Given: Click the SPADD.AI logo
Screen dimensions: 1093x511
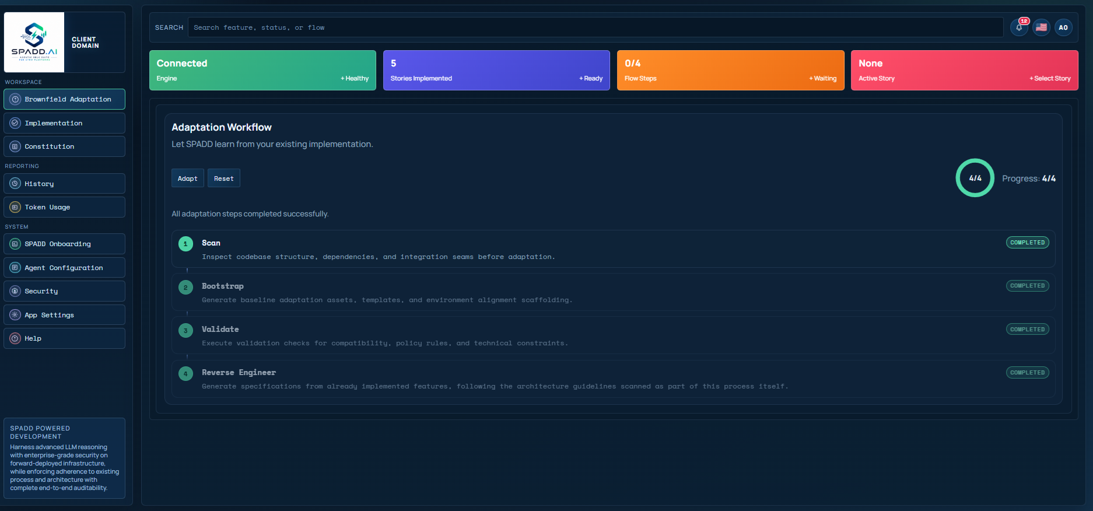Looking at the screenshot, I should (34, 42).
